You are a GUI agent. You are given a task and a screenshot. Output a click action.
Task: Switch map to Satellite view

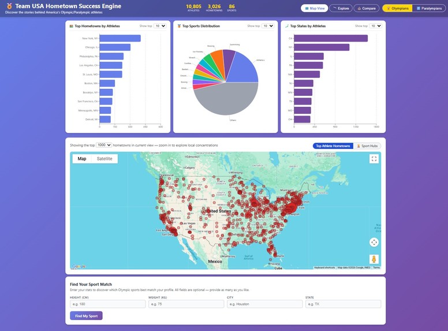[104, 159]
